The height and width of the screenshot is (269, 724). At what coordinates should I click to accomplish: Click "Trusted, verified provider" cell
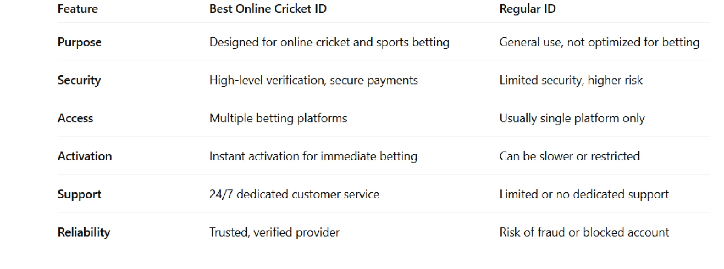(x=274, y=232)
